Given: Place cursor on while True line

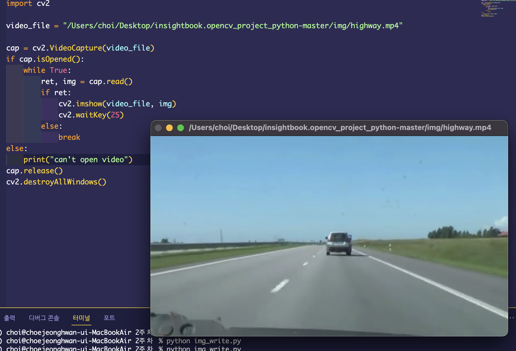Looking at the screenshot, I should [47, 70].
